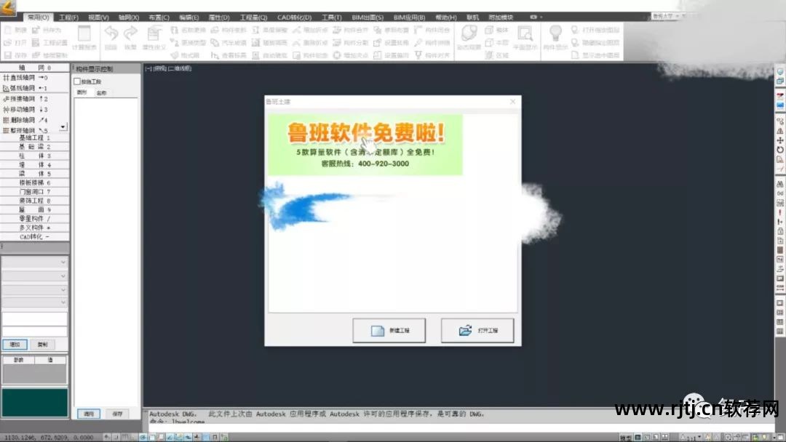The height and width of the screenshot is (442, 786).
Task: Click 调用 button under component display panel
Action: [89, 414]
